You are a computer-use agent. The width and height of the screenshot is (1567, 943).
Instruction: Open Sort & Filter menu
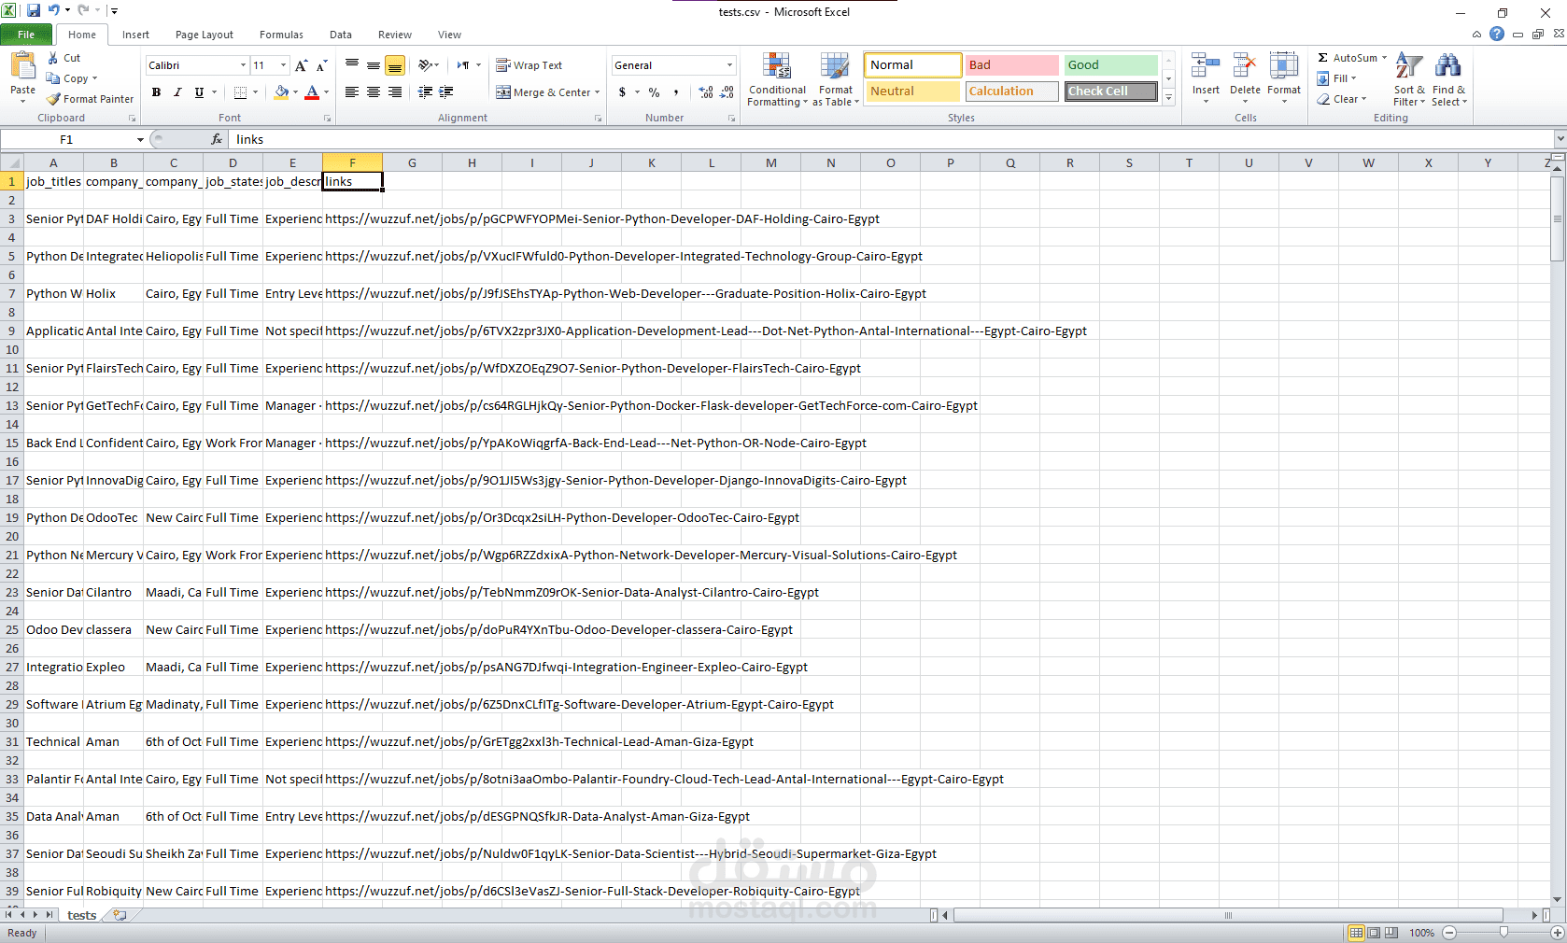click(x=1409, y=79)
